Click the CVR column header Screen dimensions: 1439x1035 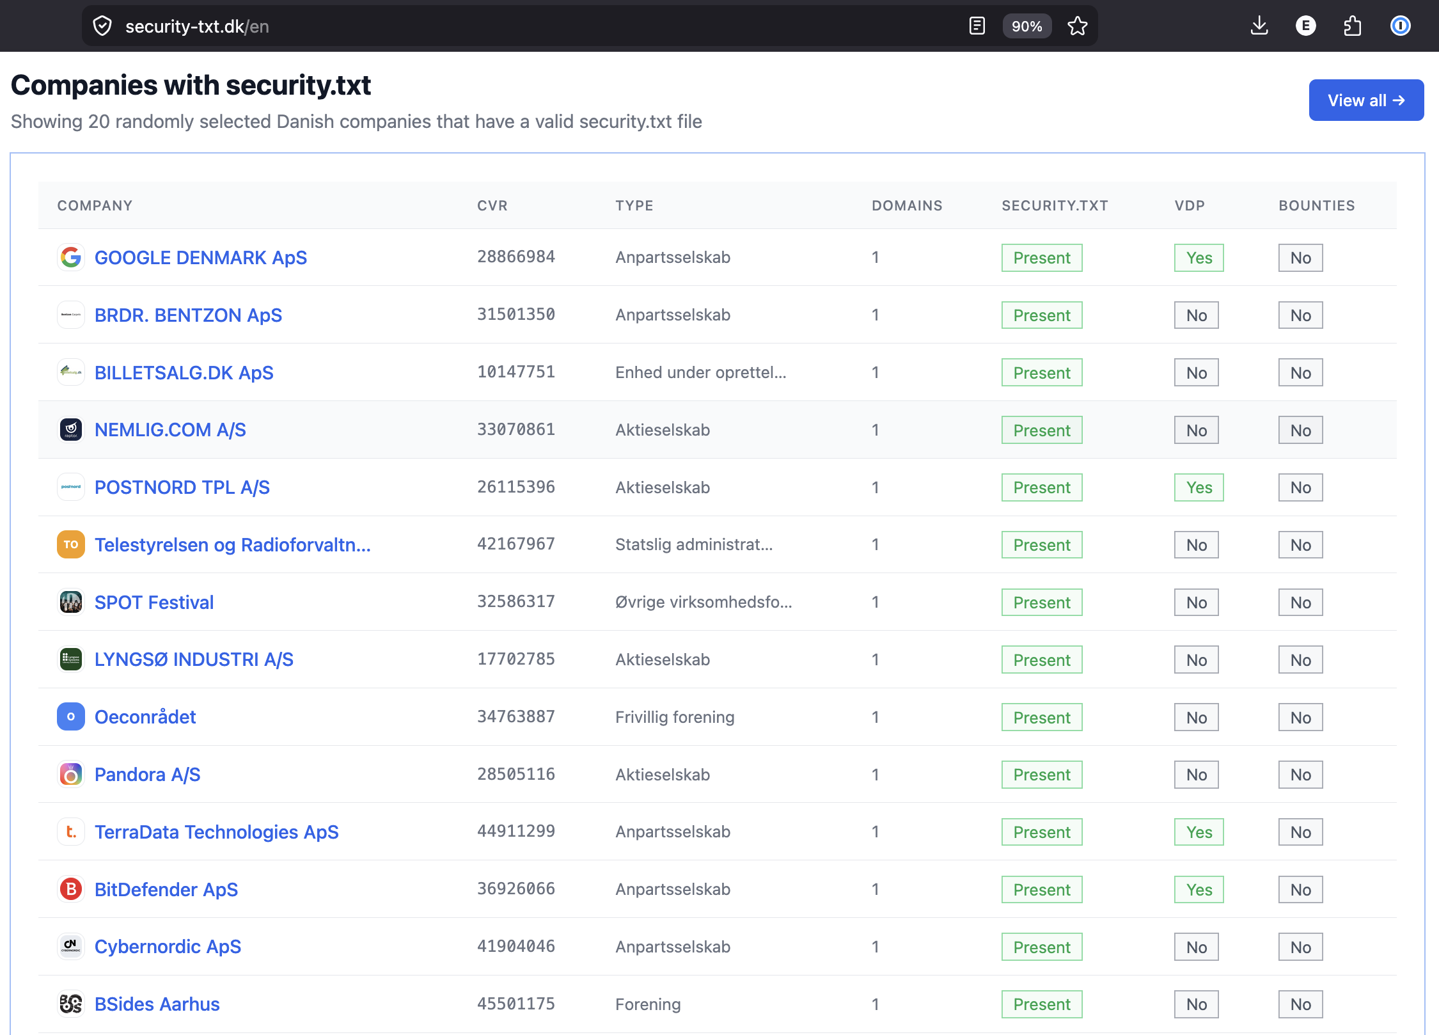[x=492, y=206]
